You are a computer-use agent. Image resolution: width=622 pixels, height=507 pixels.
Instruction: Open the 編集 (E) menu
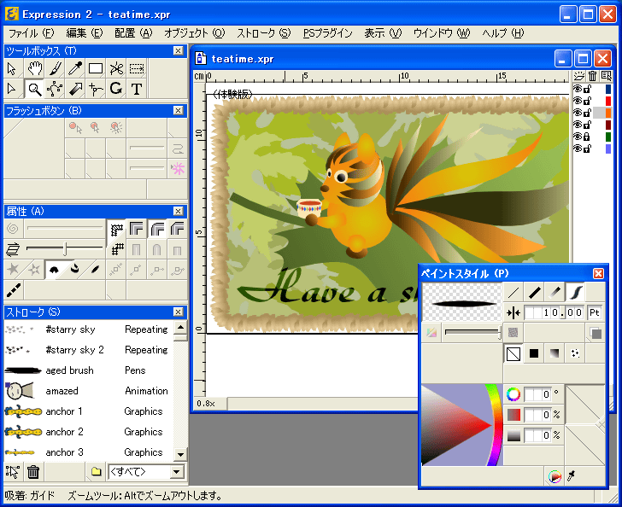84,33
